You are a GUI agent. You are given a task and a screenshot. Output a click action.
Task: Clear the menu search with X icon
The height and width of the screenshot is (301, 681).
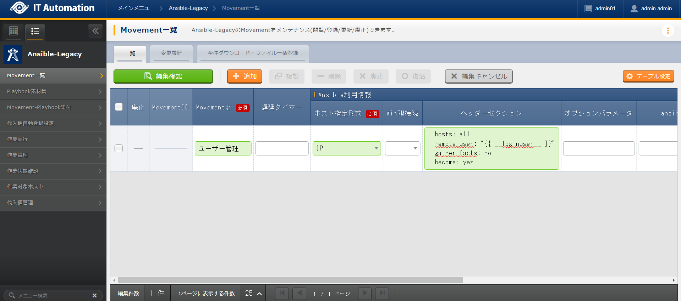tap(94, 295)
